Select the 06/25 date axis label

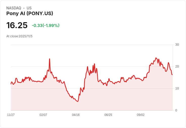(108, 115)
